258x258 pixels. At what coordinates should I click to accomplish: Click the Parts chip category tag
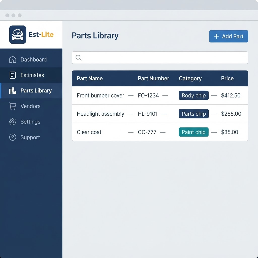pyautogui.click(x=194, y=114)
